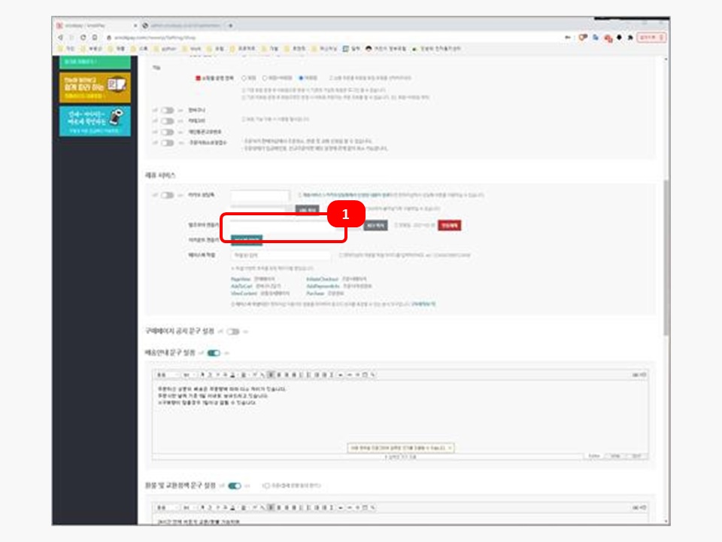Screen dimensions: 722x542
Task: Disable the 배송안내 문구 설정 toggle
Action: coord(214,352)
